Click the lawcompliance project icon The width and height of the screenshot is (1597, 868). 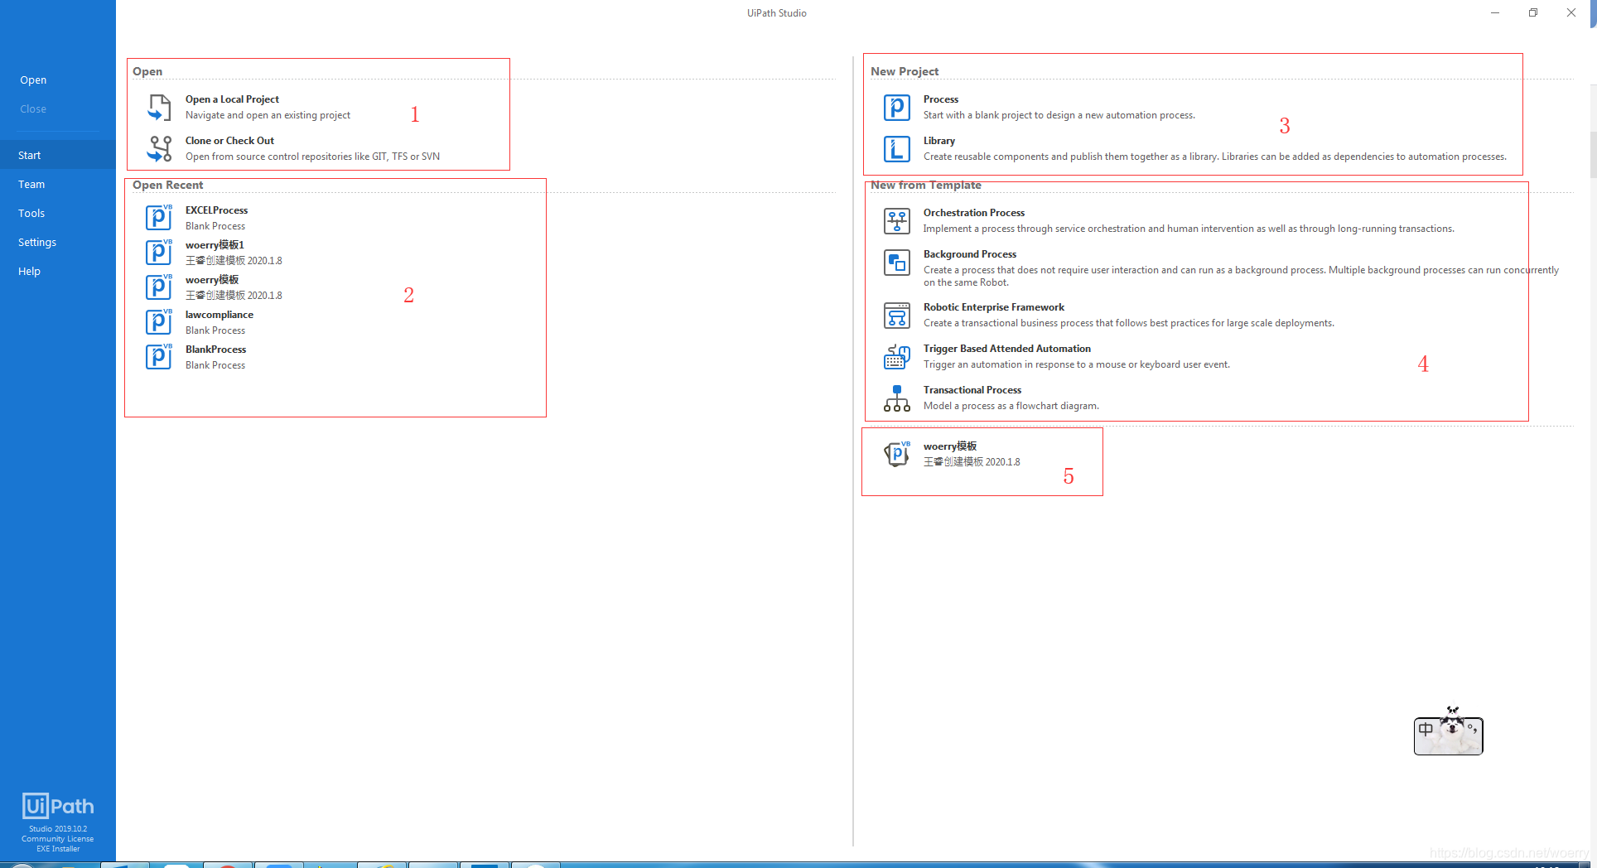click(159, 321)
